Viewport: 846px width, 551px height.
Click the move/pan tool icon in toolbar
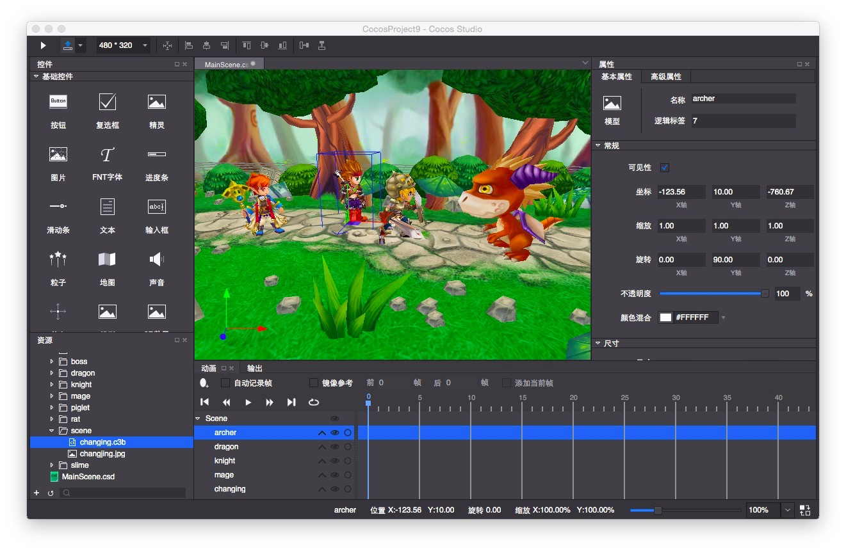pyautogui.click(x=167, y=45)
